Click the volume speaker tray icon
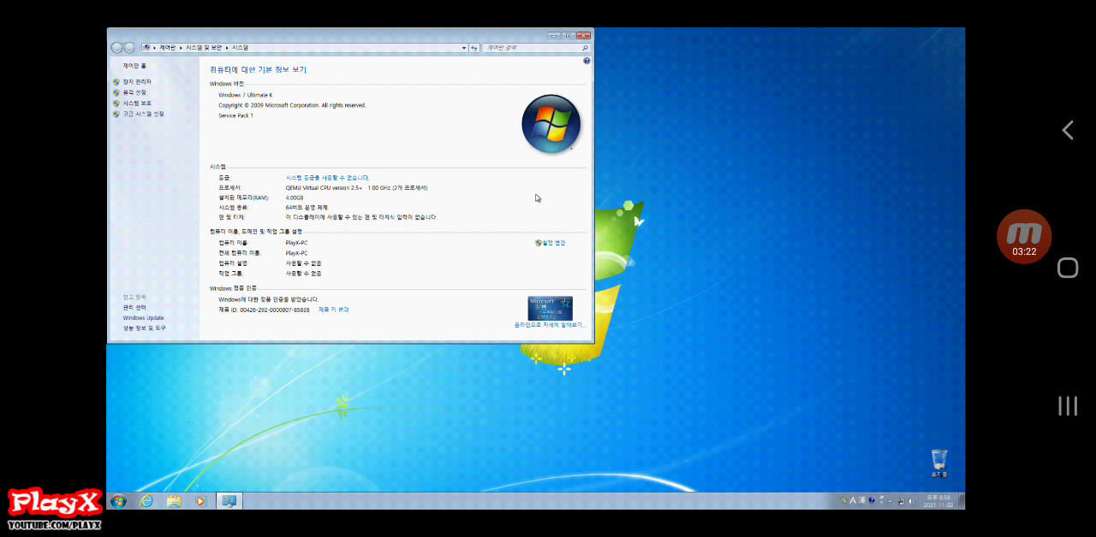Screen dimensions: 1096x537 [911, 500]
